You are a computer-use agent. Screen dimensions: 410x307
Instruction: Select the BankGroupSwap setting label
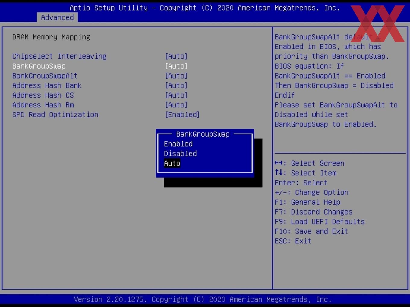(39, 66)
